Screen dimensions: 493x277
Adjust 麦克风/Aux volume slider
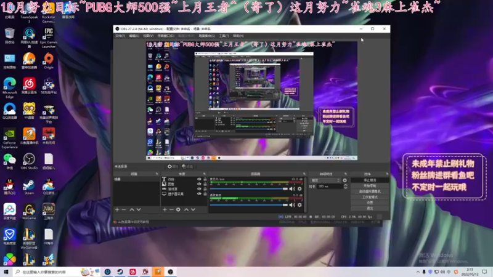click(248, 189)
